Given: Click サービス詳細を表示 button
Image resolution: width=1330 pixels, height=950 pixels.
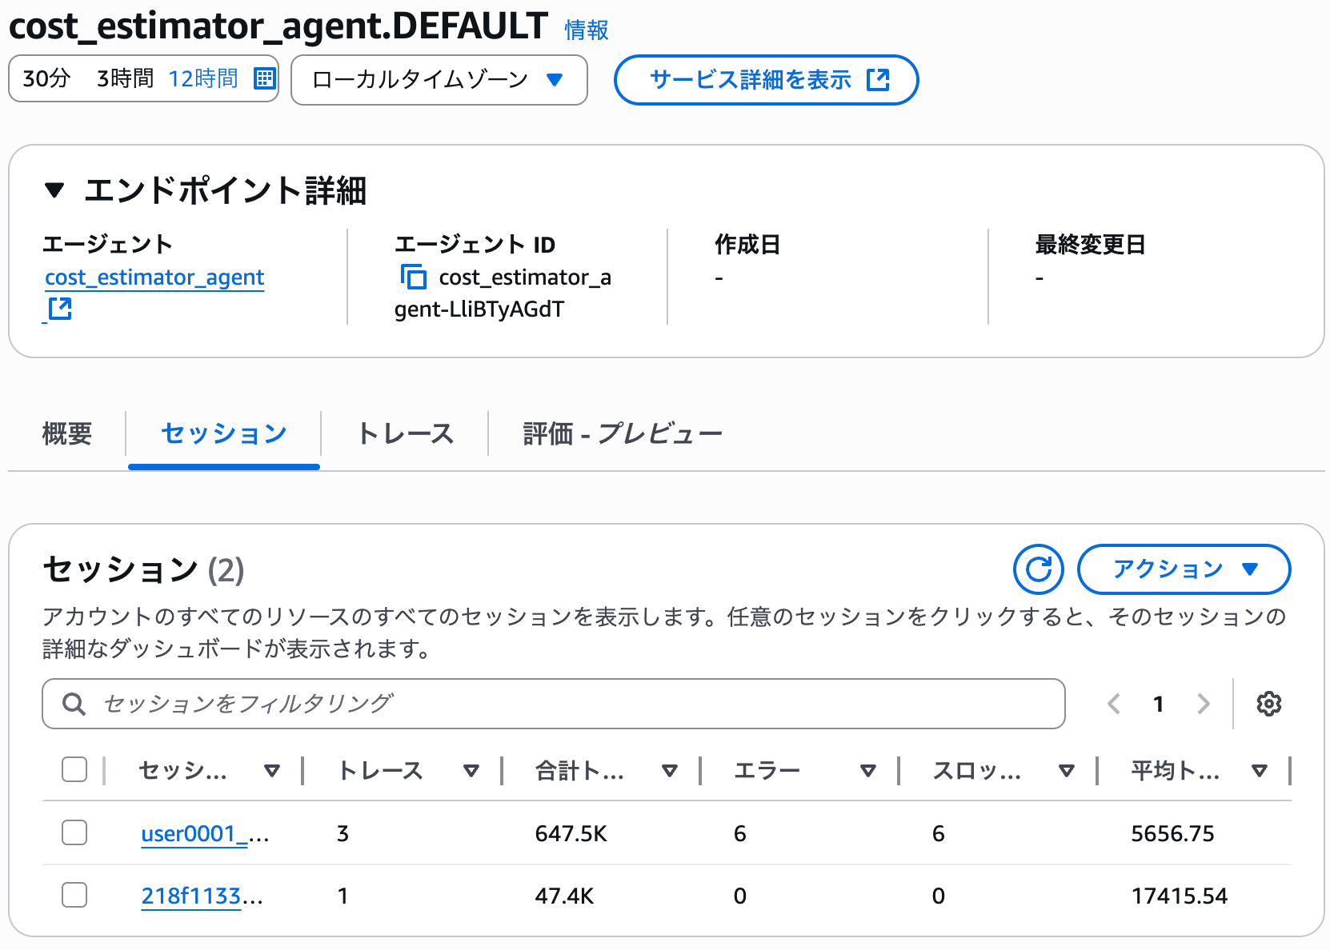Looking at the screenshot, I should click(x=765, y=80).
